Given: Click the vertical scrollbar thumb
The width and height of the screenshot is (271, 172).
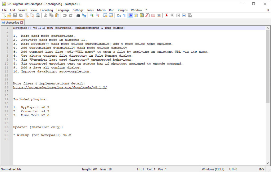Looking at the screenshot, I should (x=268, y=66).
